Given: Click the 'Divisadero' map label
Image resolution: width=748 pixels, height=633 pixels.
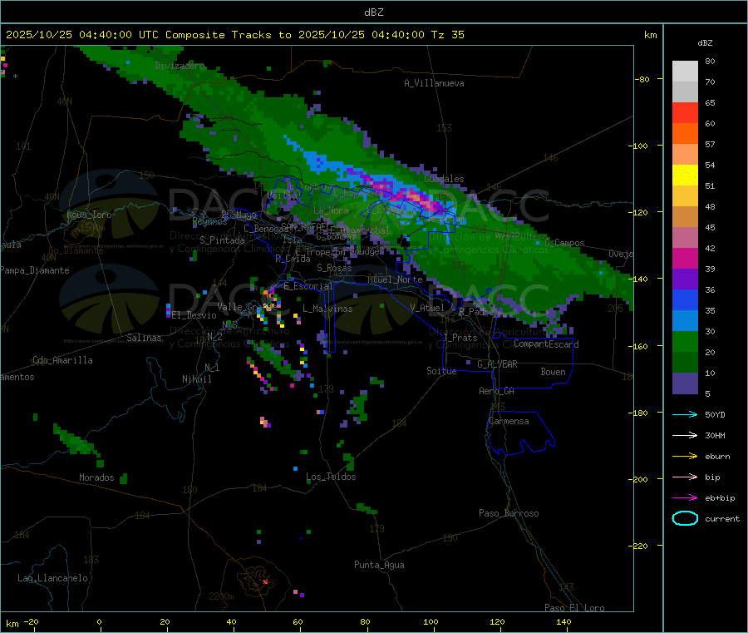Looking at the screenshot, I should point(180,66).
